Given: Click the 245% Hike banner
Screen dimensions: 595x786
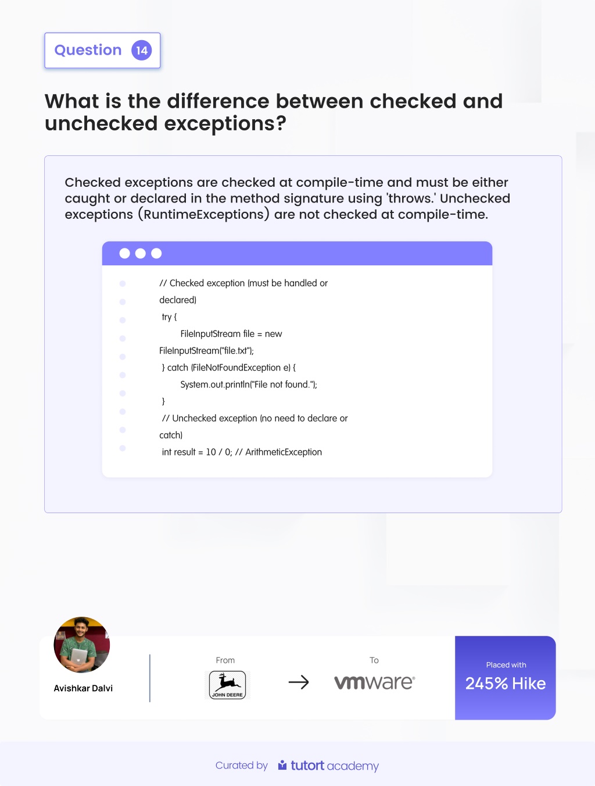Looking at the screenshot, I should click(x=506, y=678).
